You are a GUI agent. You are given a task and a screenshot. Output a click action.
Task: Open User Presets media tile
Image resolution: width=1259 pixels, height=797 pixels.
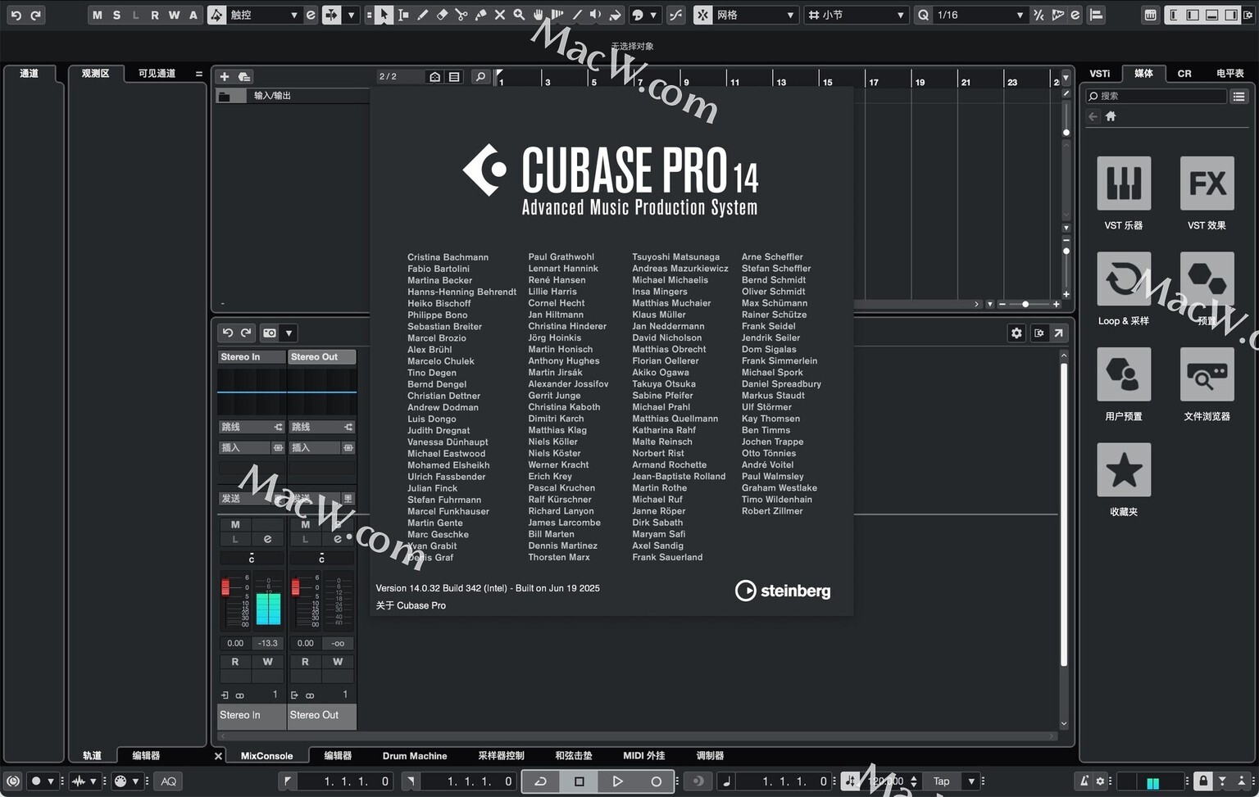1124,374
